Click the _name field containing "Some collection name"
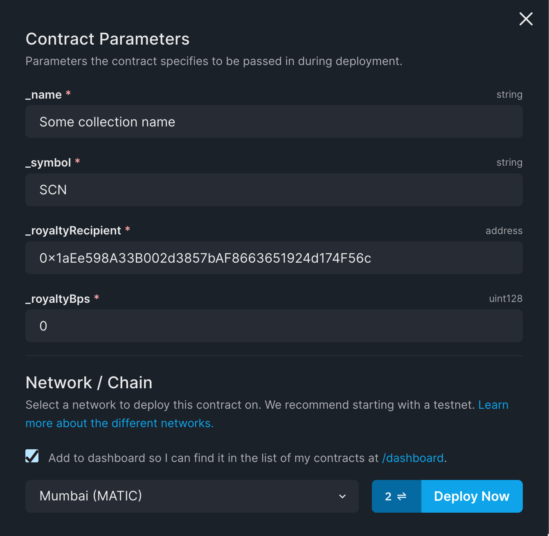549x536 pixels. (274, 122)
